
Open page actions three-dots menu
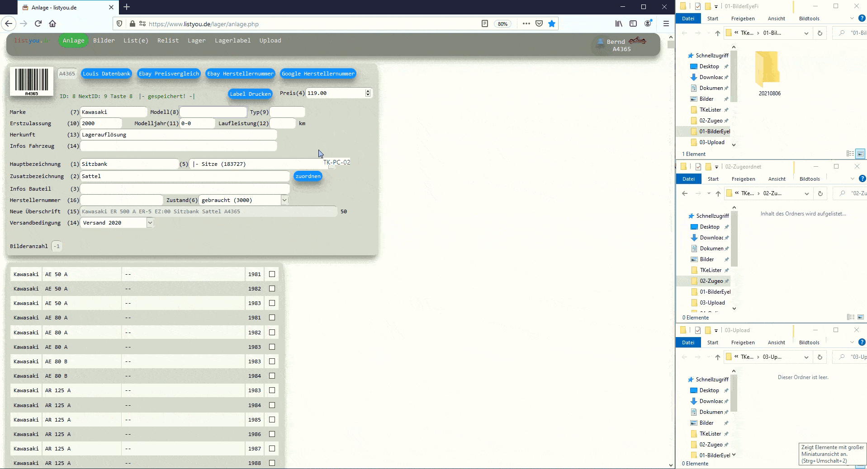526,23
